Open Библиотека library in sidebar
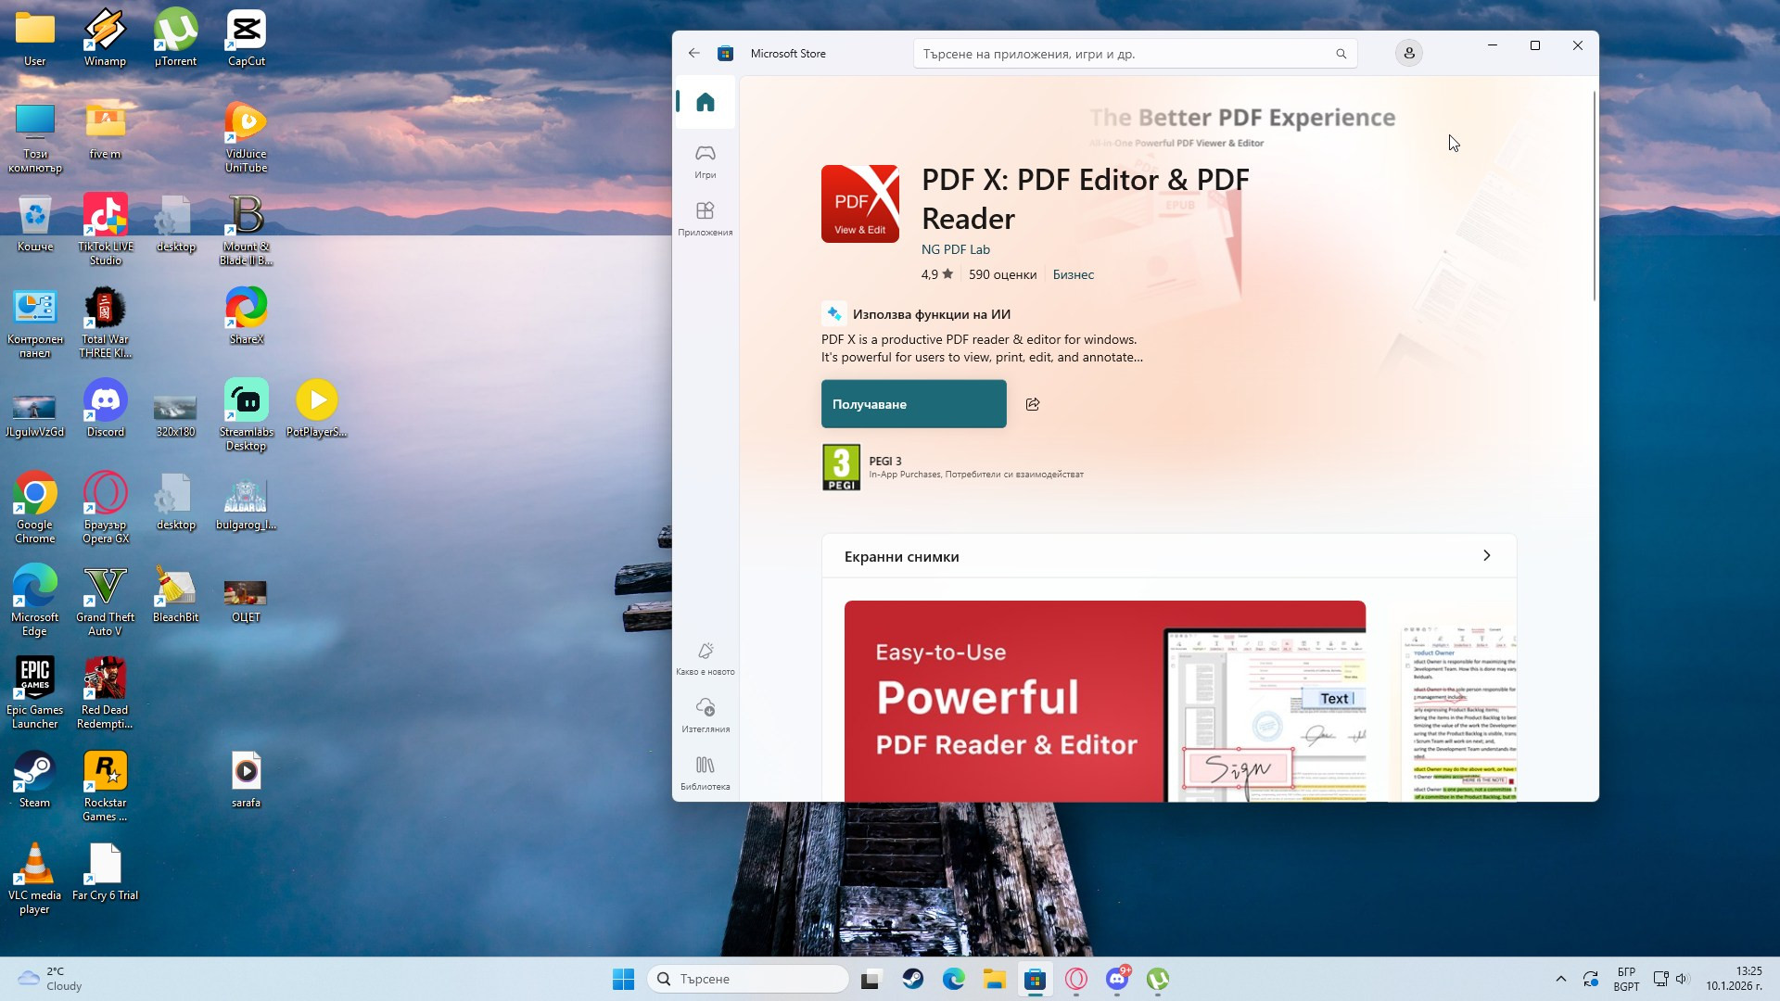This screenshot has height=1001, width=1780. (x=706, y=773)
